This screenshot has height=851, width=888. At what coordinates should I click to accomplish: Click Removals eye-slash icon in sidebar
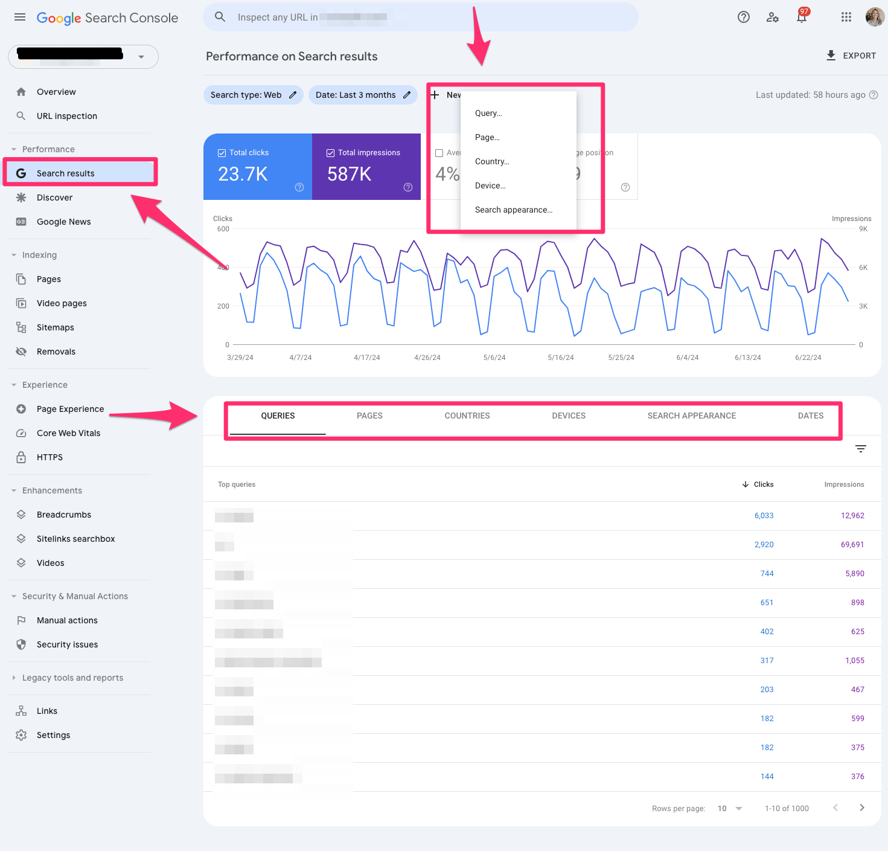[x=21, y=352]
